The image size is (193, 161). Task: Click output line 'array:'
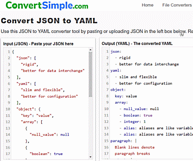click(121, 102)
